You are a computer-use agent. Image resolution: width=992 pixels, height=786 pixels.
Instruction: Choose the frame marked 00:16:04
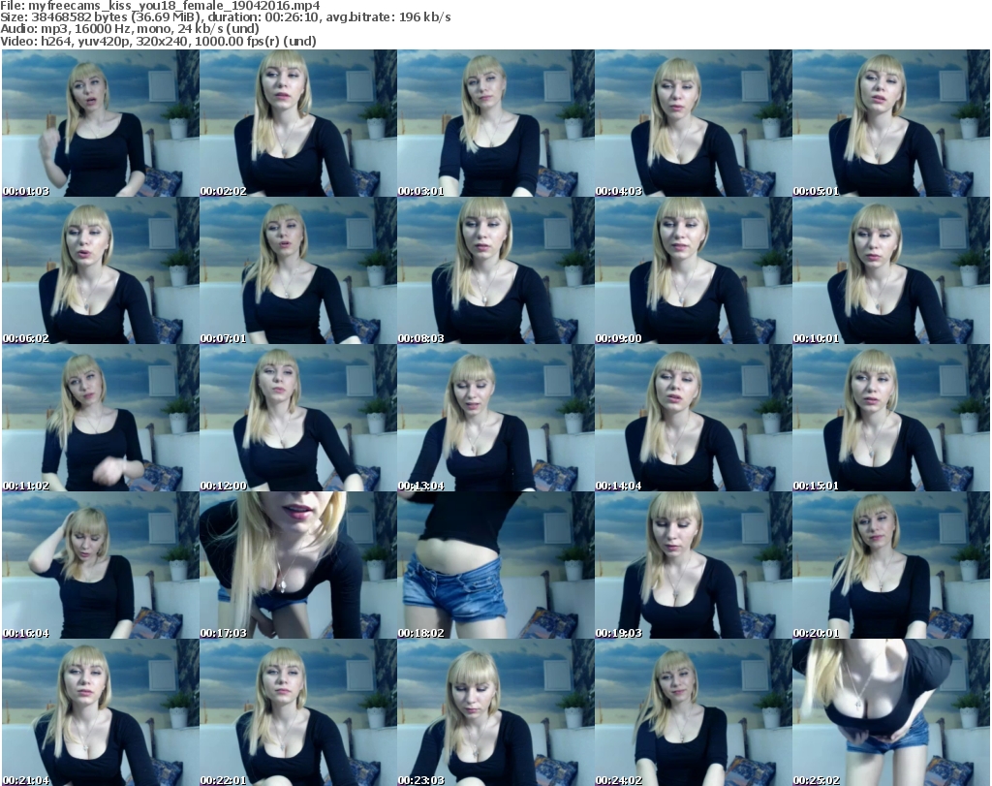point(101,566)
